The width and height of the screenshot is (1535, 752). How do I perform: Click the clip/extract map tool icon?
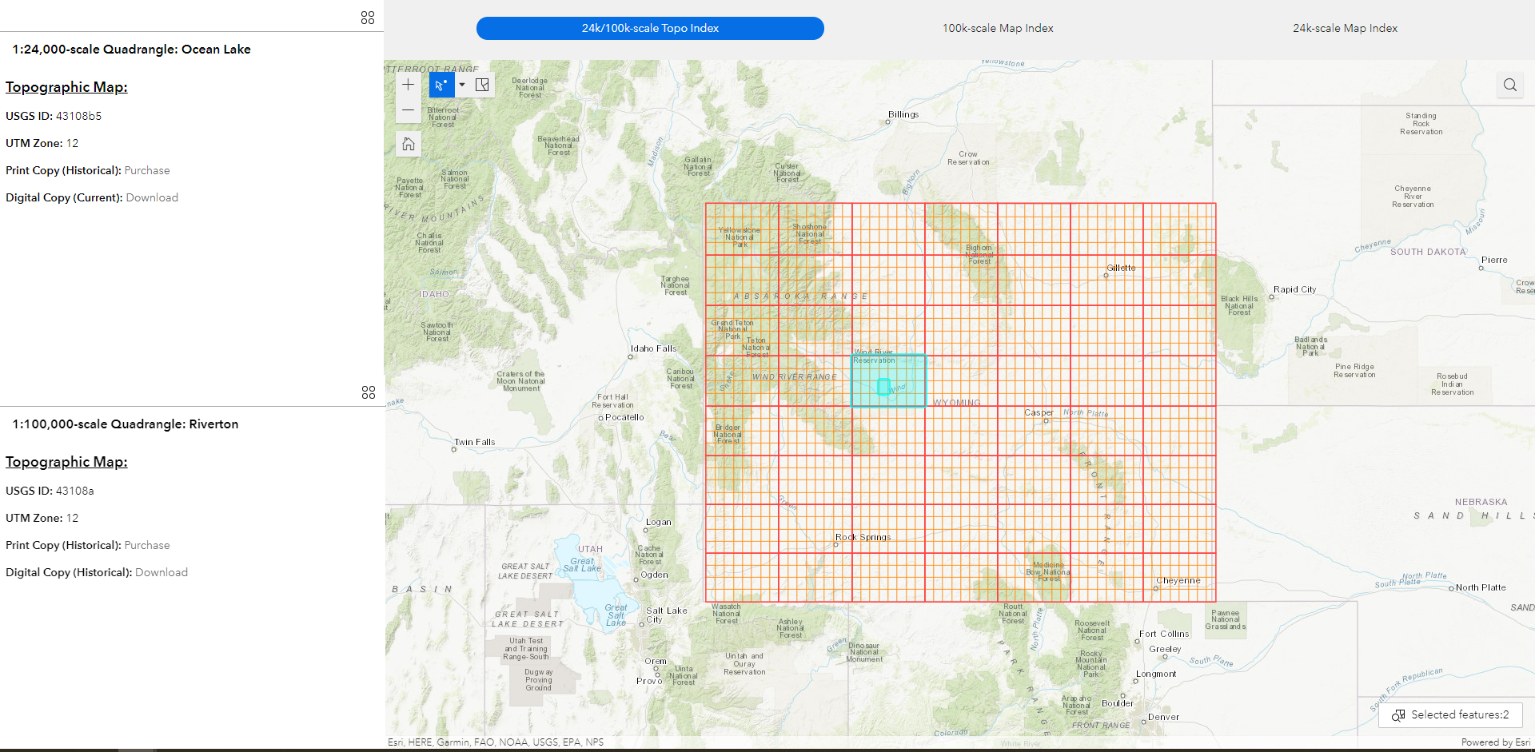482,84
